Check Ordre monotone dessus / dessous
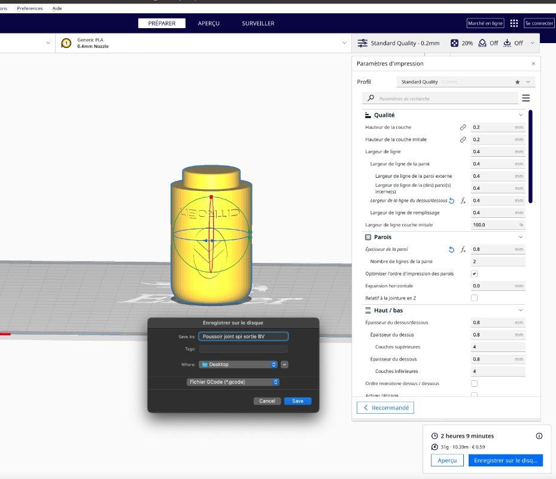Screen dimensions: 556x479 [474, 383]
